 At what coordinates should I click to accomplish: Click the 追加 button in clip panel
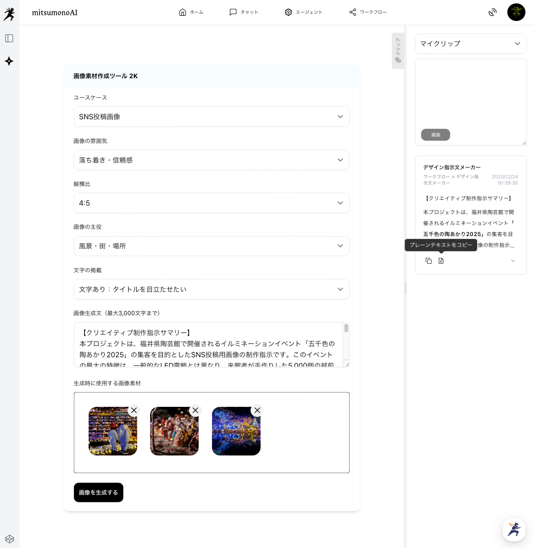tap(435, 135)
